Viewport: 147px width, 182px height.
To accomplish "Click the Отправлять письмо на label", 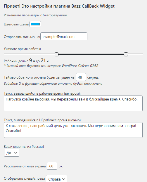I will 22,37.
